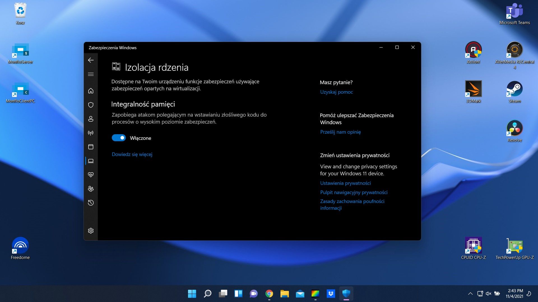Select the CPUID CPU-Z desktop shortcut
Screen dimensions: 538x302
tap(473, 248)
